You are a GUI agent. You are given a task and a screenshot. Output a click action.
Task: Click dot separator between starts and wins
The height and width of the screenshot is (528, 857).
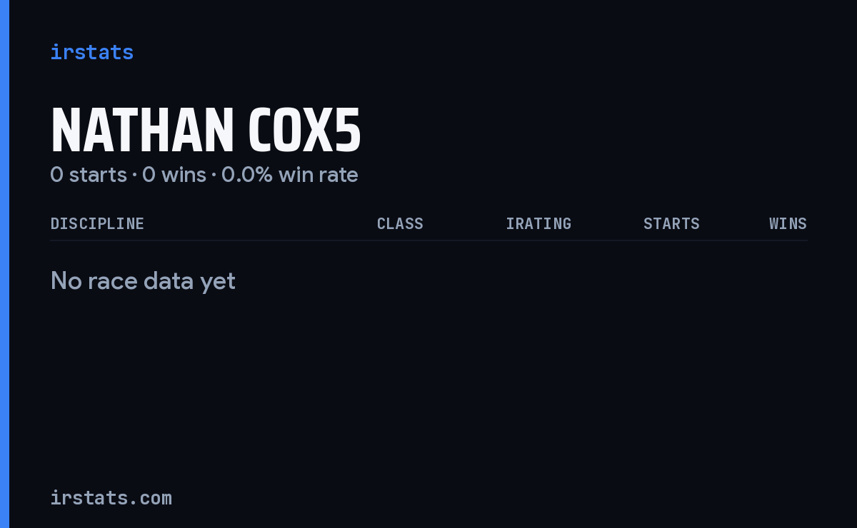click(134, 175)
